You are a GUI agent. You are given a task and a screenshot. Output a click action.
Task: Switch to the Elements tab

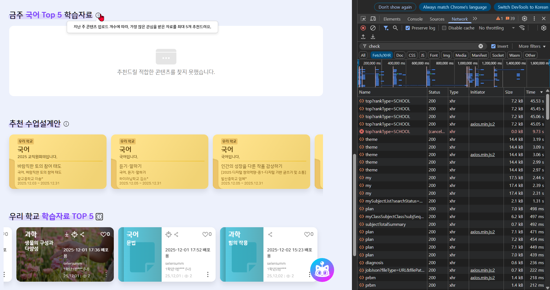pos(392,19)
